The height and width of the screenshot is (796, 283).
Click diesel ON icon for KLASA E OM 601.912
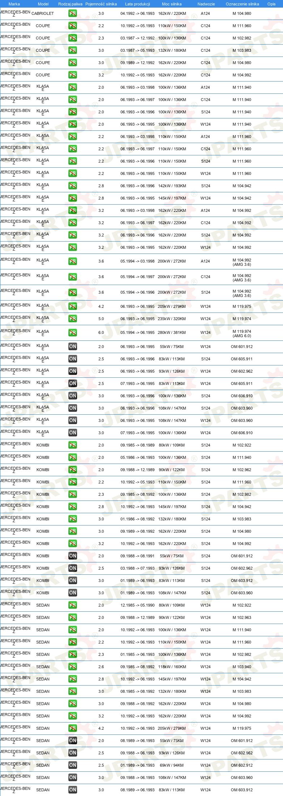pyautogui.click(x=72, y=347)
